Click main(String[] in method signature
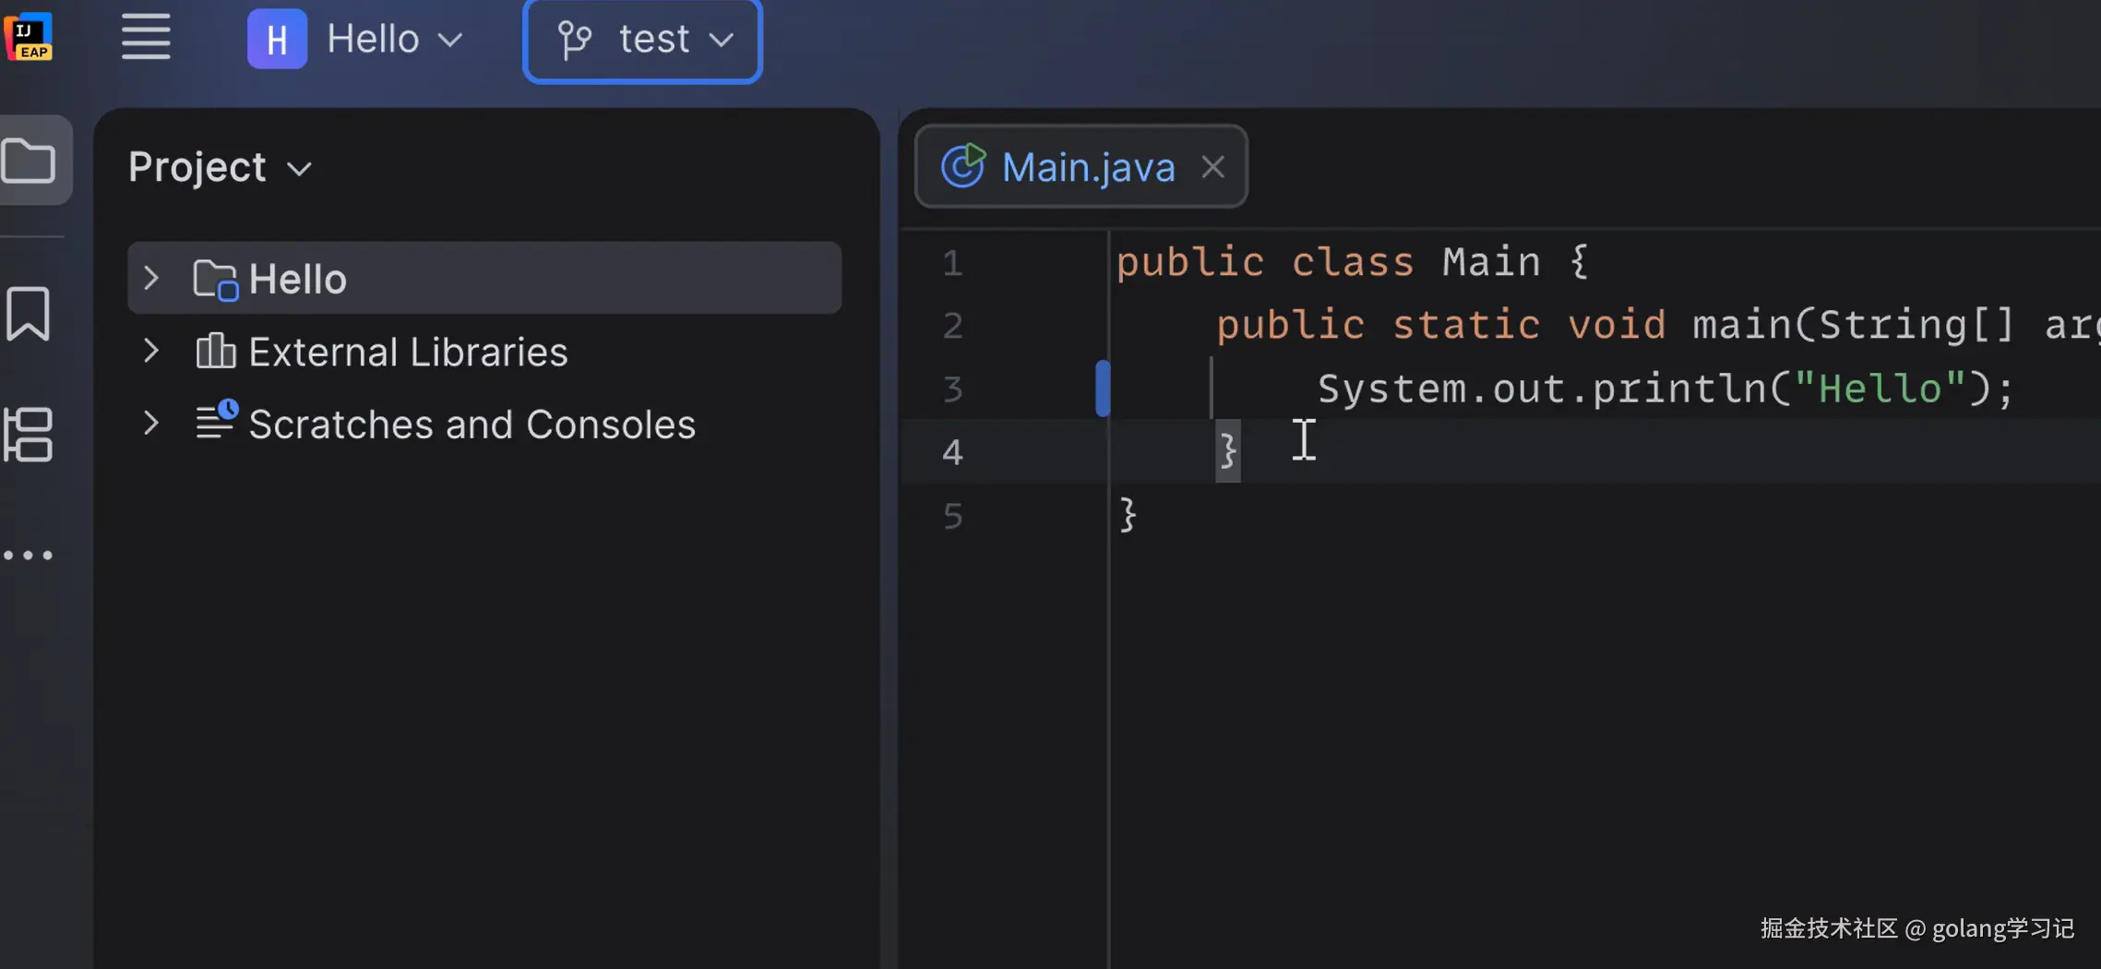 point(1854,325)
